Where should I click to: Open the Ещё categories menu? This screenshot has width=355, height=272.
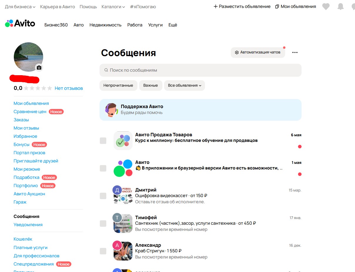pos(173,25)
